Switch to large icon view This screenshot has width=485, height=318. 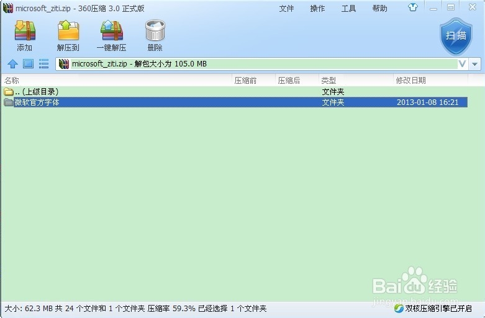(28, 64)
